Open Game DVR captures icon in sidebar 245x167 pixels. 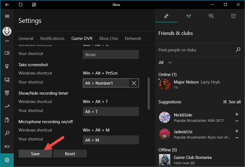[7, 80]
